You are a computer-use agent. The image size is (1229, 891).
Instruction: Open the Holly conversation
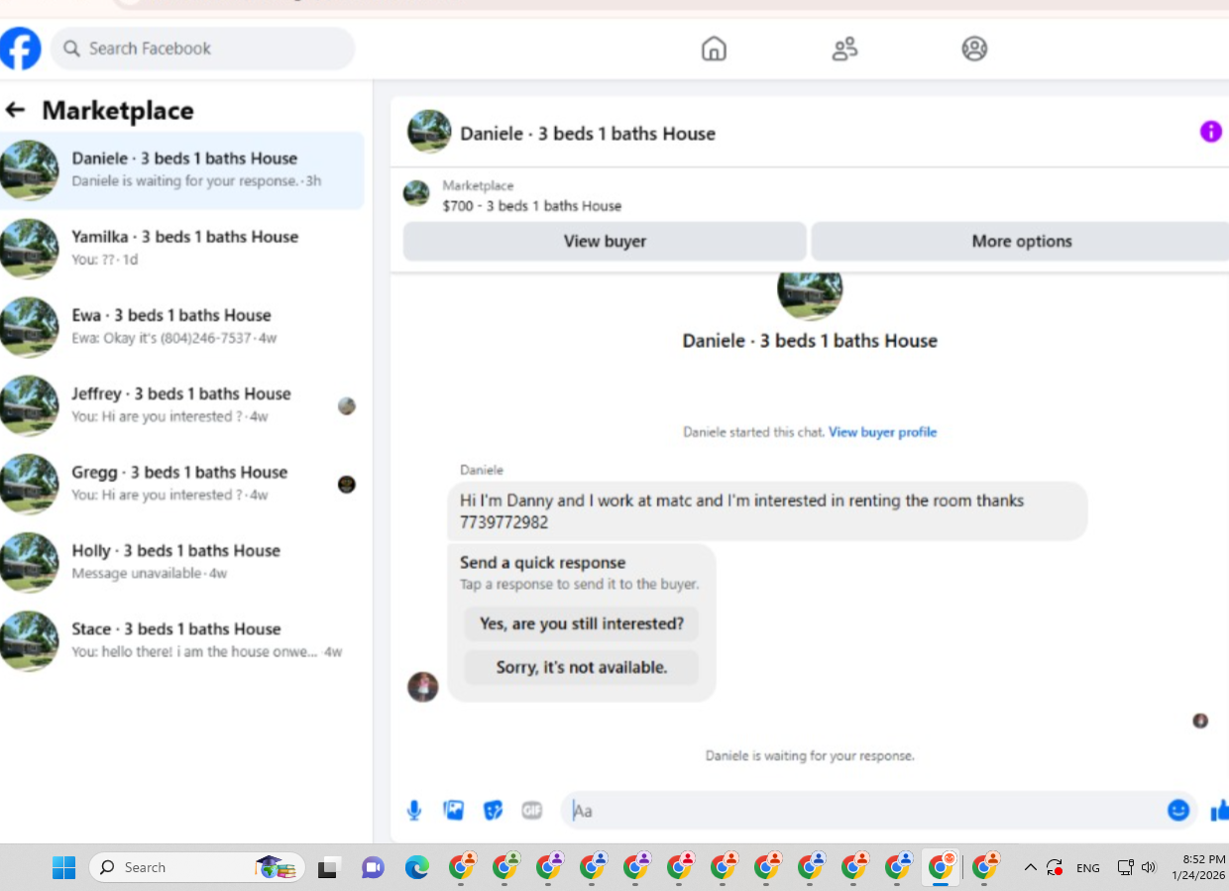(x=182, y=562)
